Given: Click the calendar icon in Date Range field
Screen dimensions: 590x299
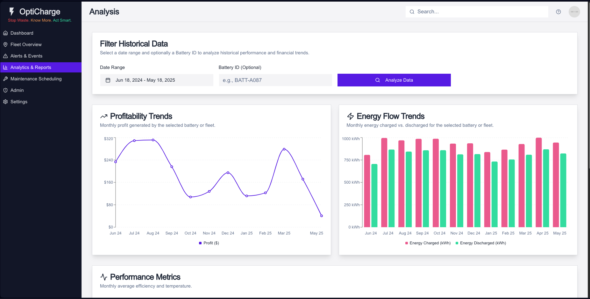Looking at the screenshot, I should click(108, 80).
